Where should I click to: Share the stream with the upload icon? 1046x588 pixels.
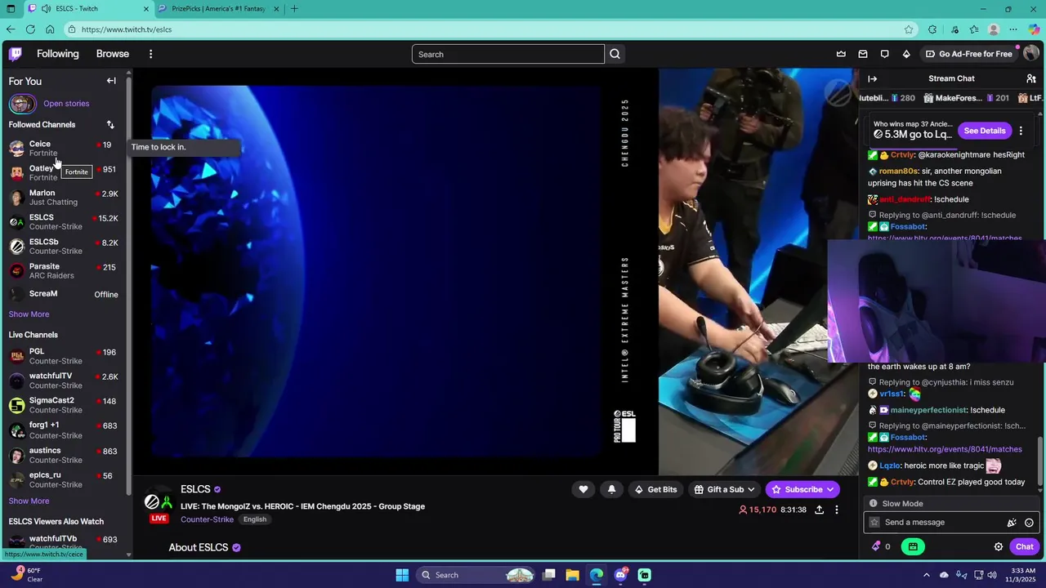[x=819, y=510]
